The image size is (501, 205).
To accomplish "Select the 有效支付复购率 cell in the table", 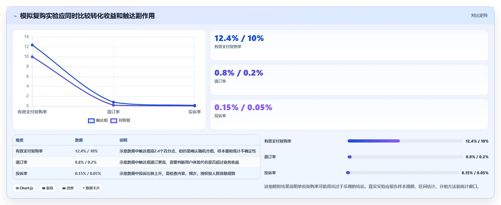I will tap(29, 151).
